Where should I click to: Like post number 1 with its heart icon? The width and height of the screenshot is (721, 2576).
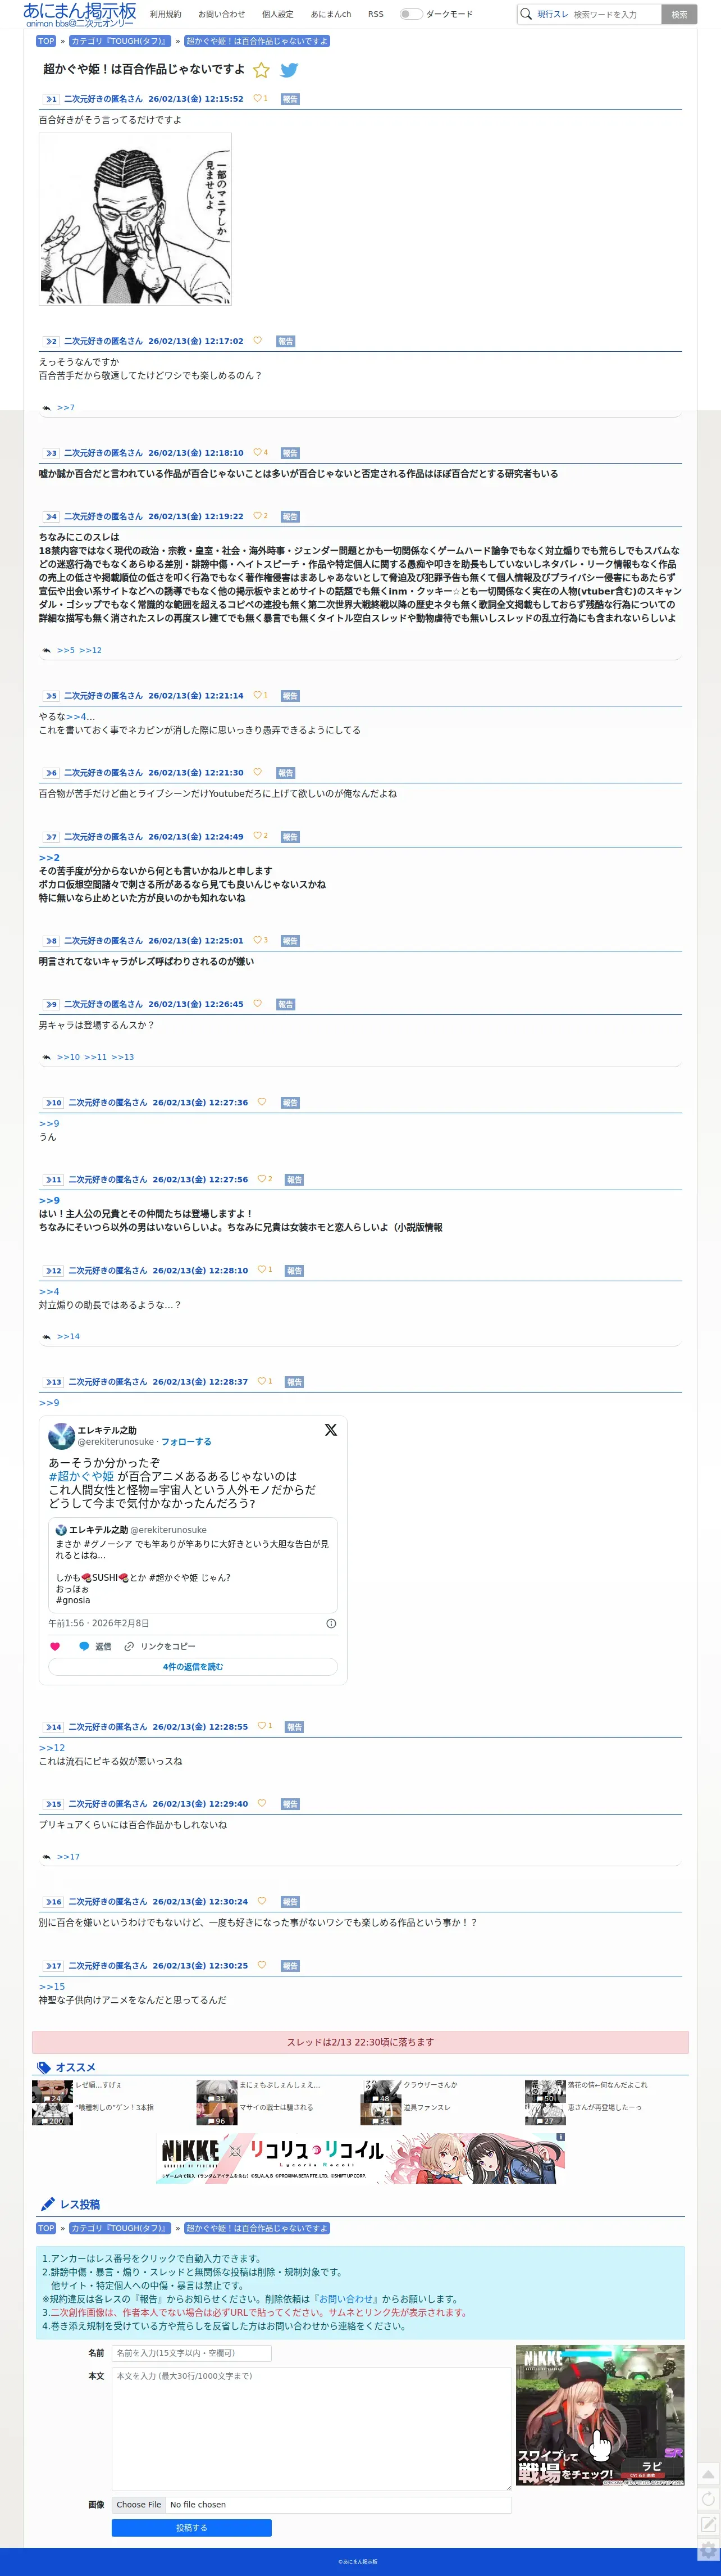coord(258,99)
